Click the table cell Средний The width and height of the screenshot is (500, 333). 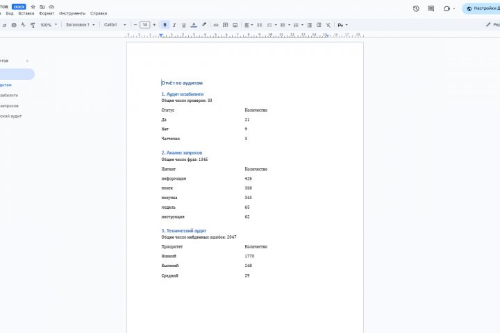tap(169, 275)
